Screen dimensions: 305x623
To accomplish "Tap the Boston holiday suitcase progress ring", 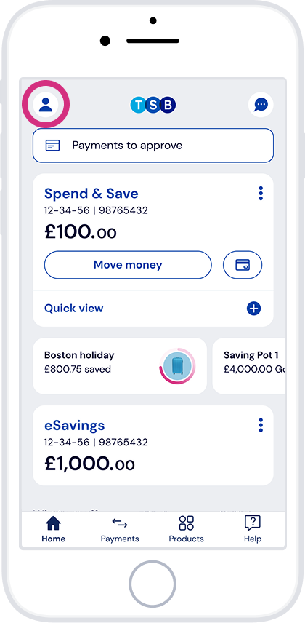I will click(177, 365).
